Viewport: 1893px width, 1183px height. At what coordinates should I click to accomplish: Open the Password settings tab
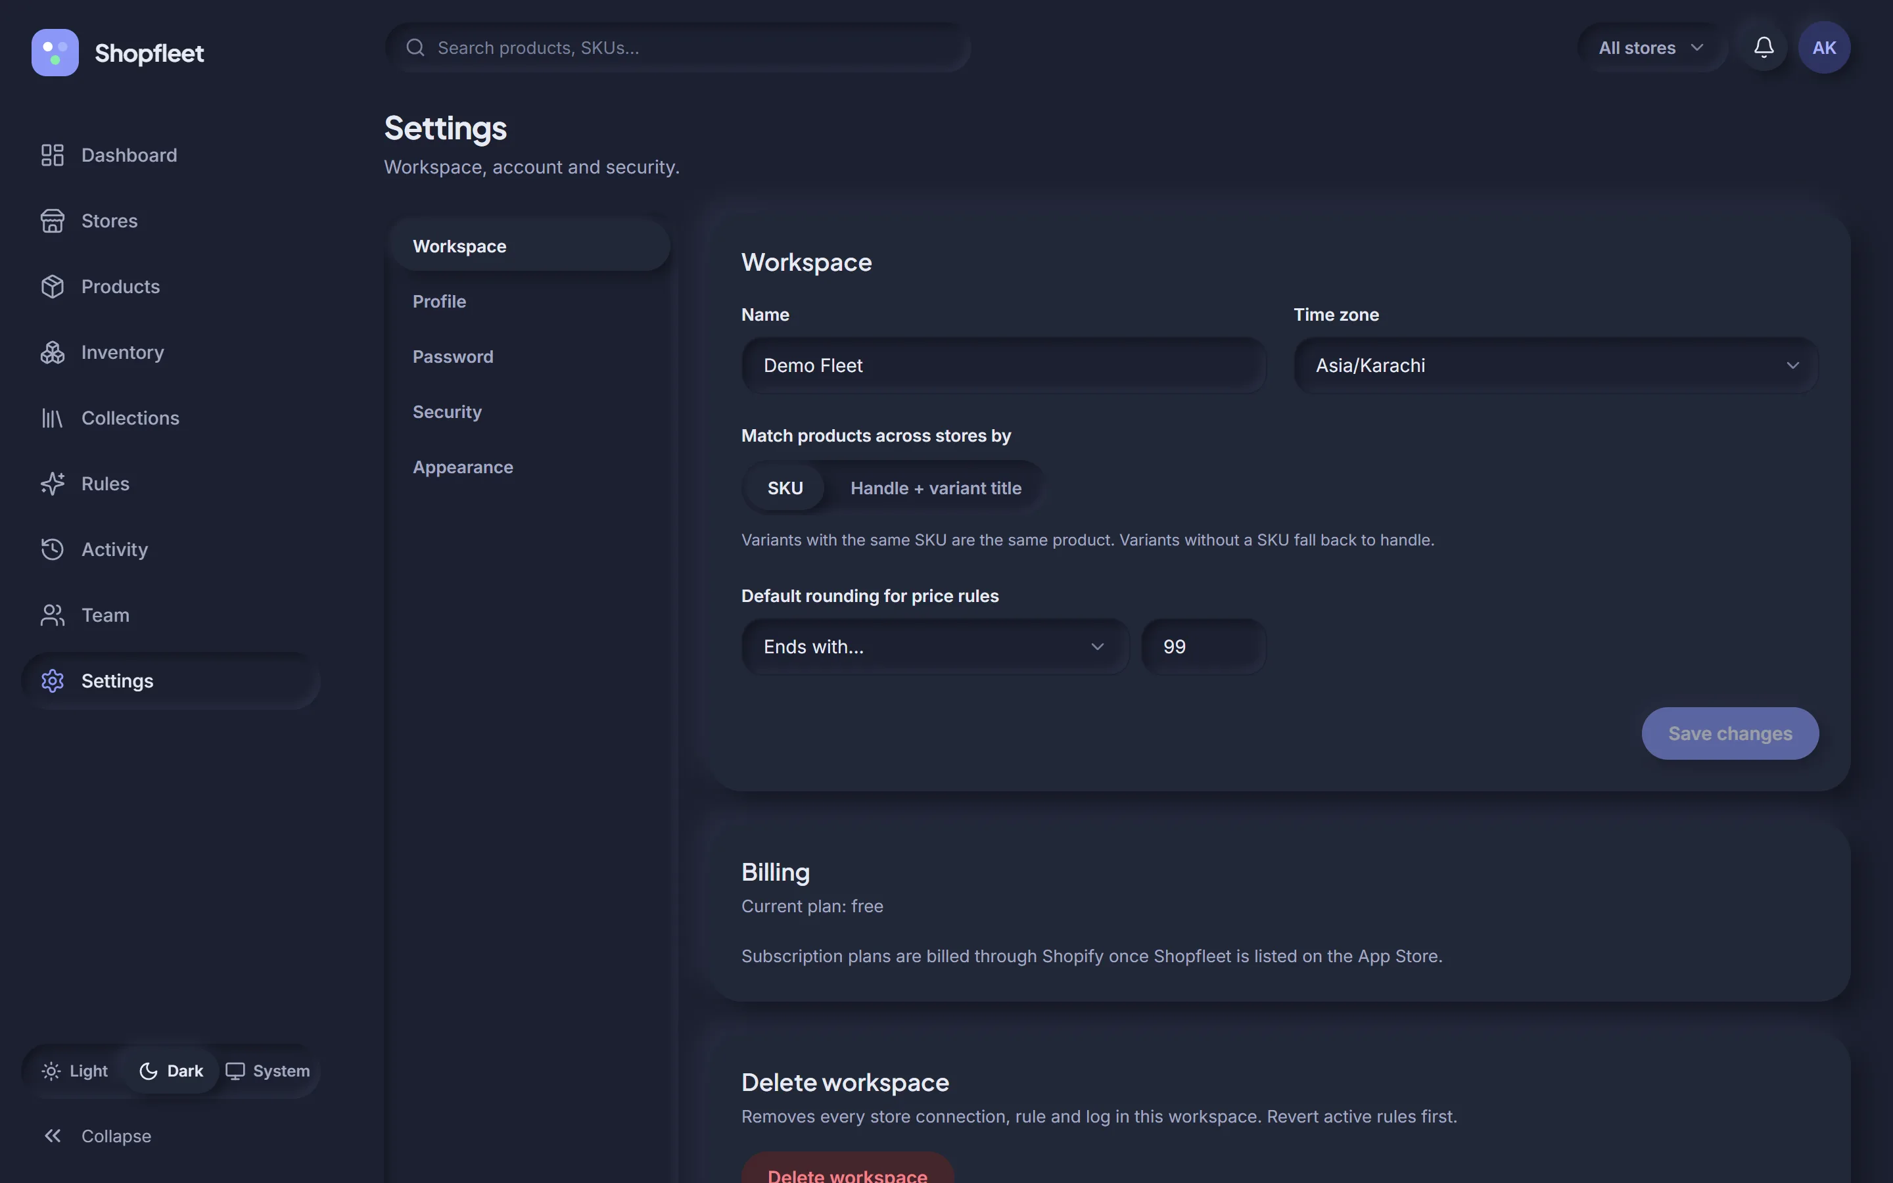pos(530,357)
